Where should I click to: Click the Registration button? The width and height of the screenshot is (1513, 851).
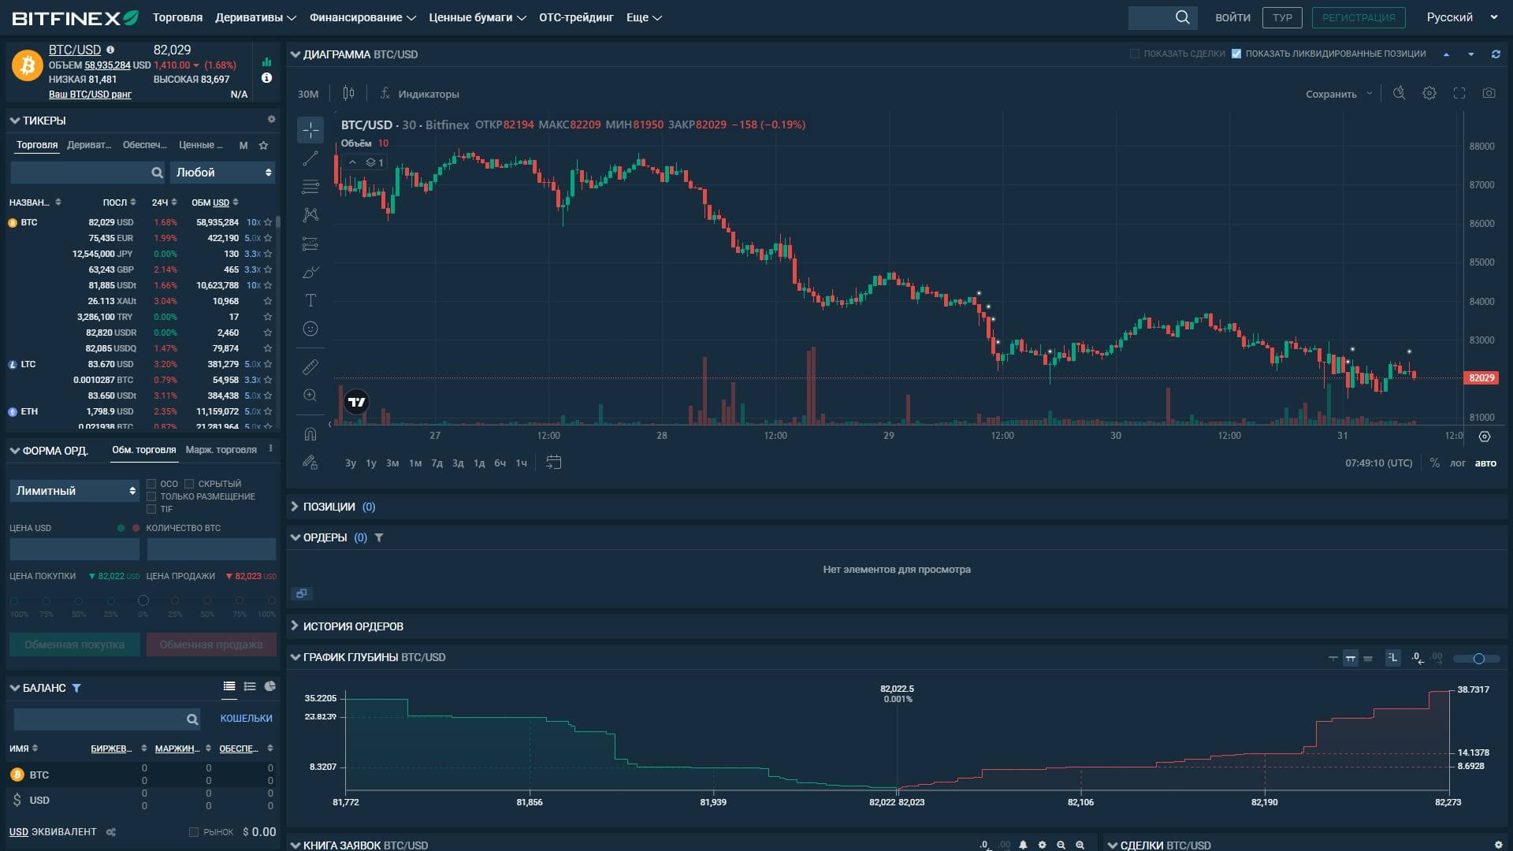coord(1358,17)
